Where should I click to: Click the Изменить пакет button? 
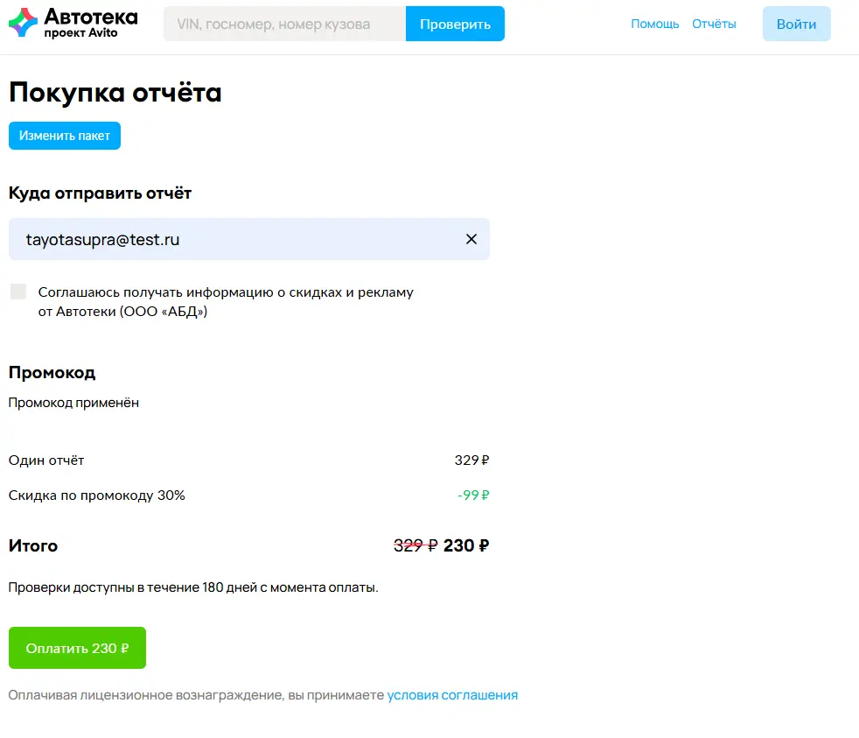65,136
